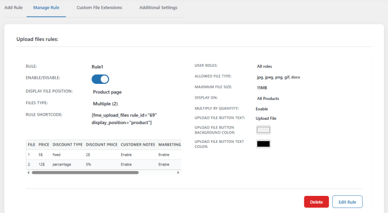The height and width of the screenshot is (213, 388).
Task: Click the FILE column header
Action: pos(31,145)
